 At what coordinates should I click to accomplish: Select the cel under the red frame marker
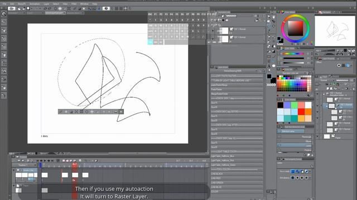[75, 175]
